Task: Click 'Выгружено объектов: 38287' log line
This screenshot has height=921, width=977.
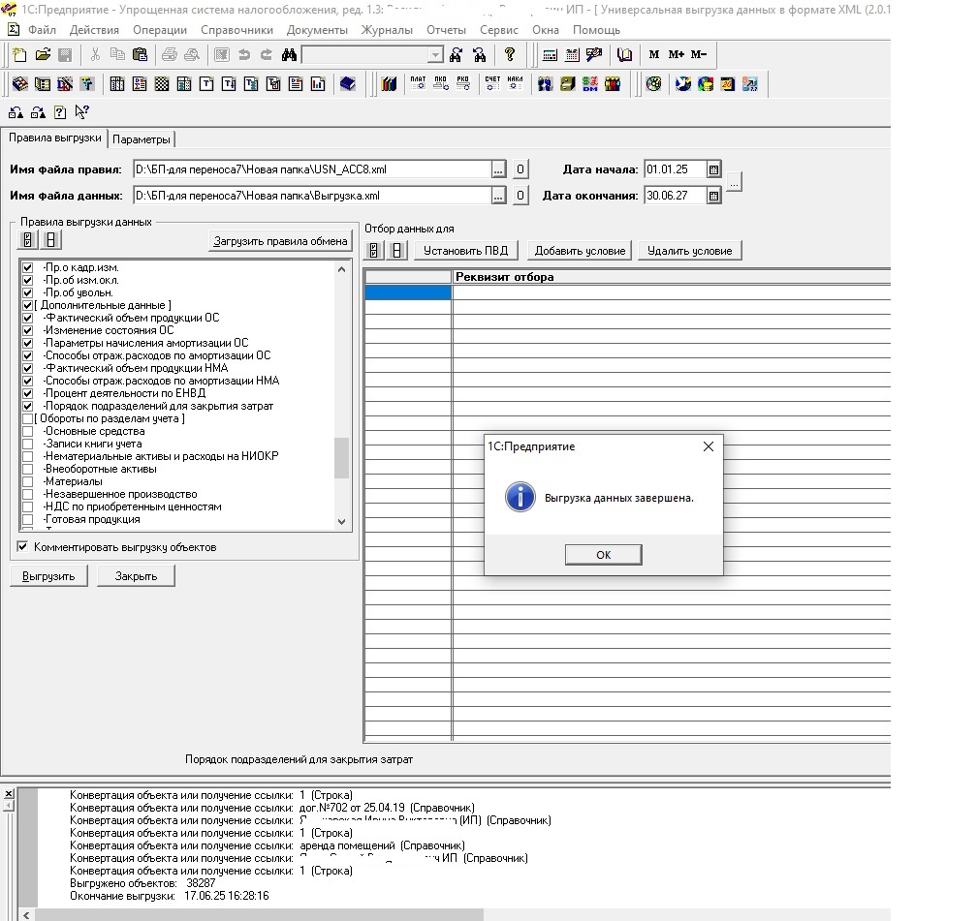Action: pyautogui.click(x=142, y=883)
